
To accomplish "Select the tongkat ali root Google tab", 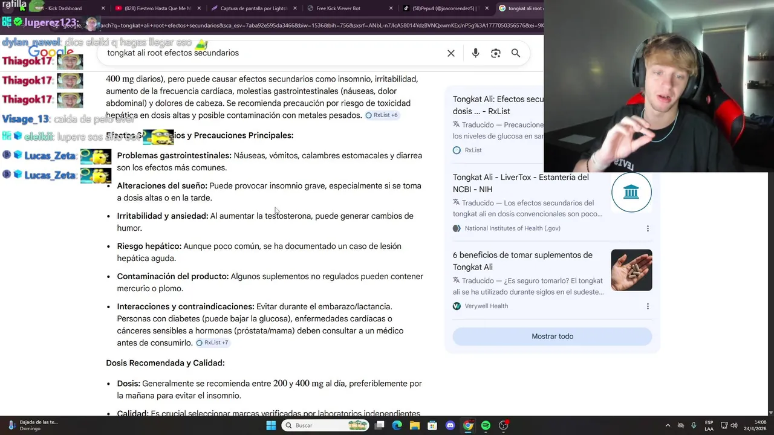I will [520, 8].
